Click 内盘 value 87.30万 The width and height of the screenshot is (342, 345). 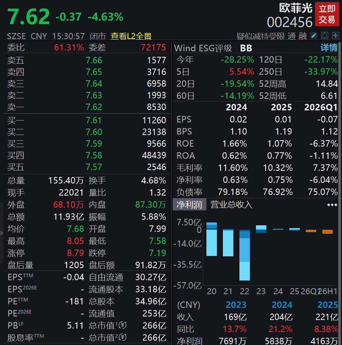(x=150, y=205)
